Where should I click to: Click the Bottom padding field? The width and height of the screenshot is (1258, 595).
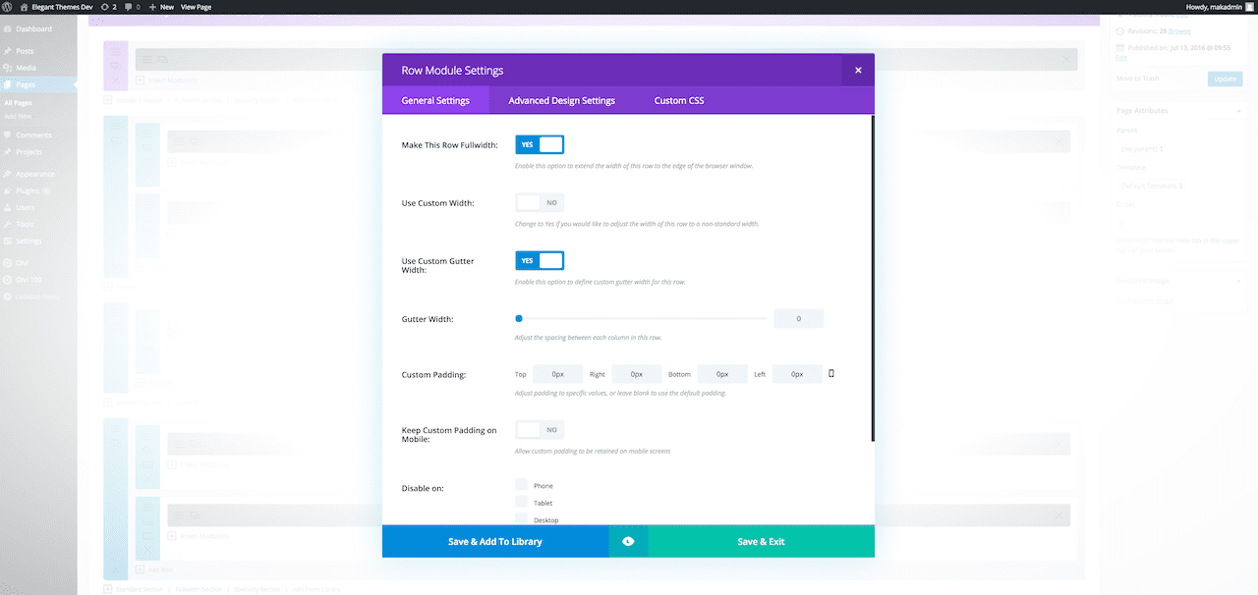click(x=723, y=374)
